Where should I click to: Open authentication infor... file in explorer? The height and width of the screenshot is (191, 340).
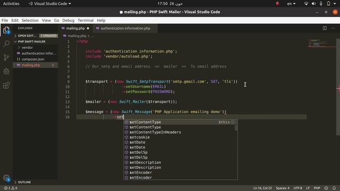36,53
